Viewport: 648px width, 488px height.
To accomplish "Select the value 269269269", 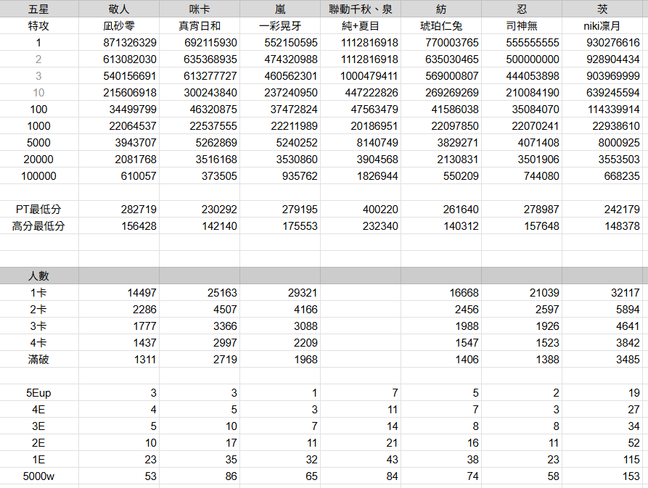I will [x=451, y=93].
